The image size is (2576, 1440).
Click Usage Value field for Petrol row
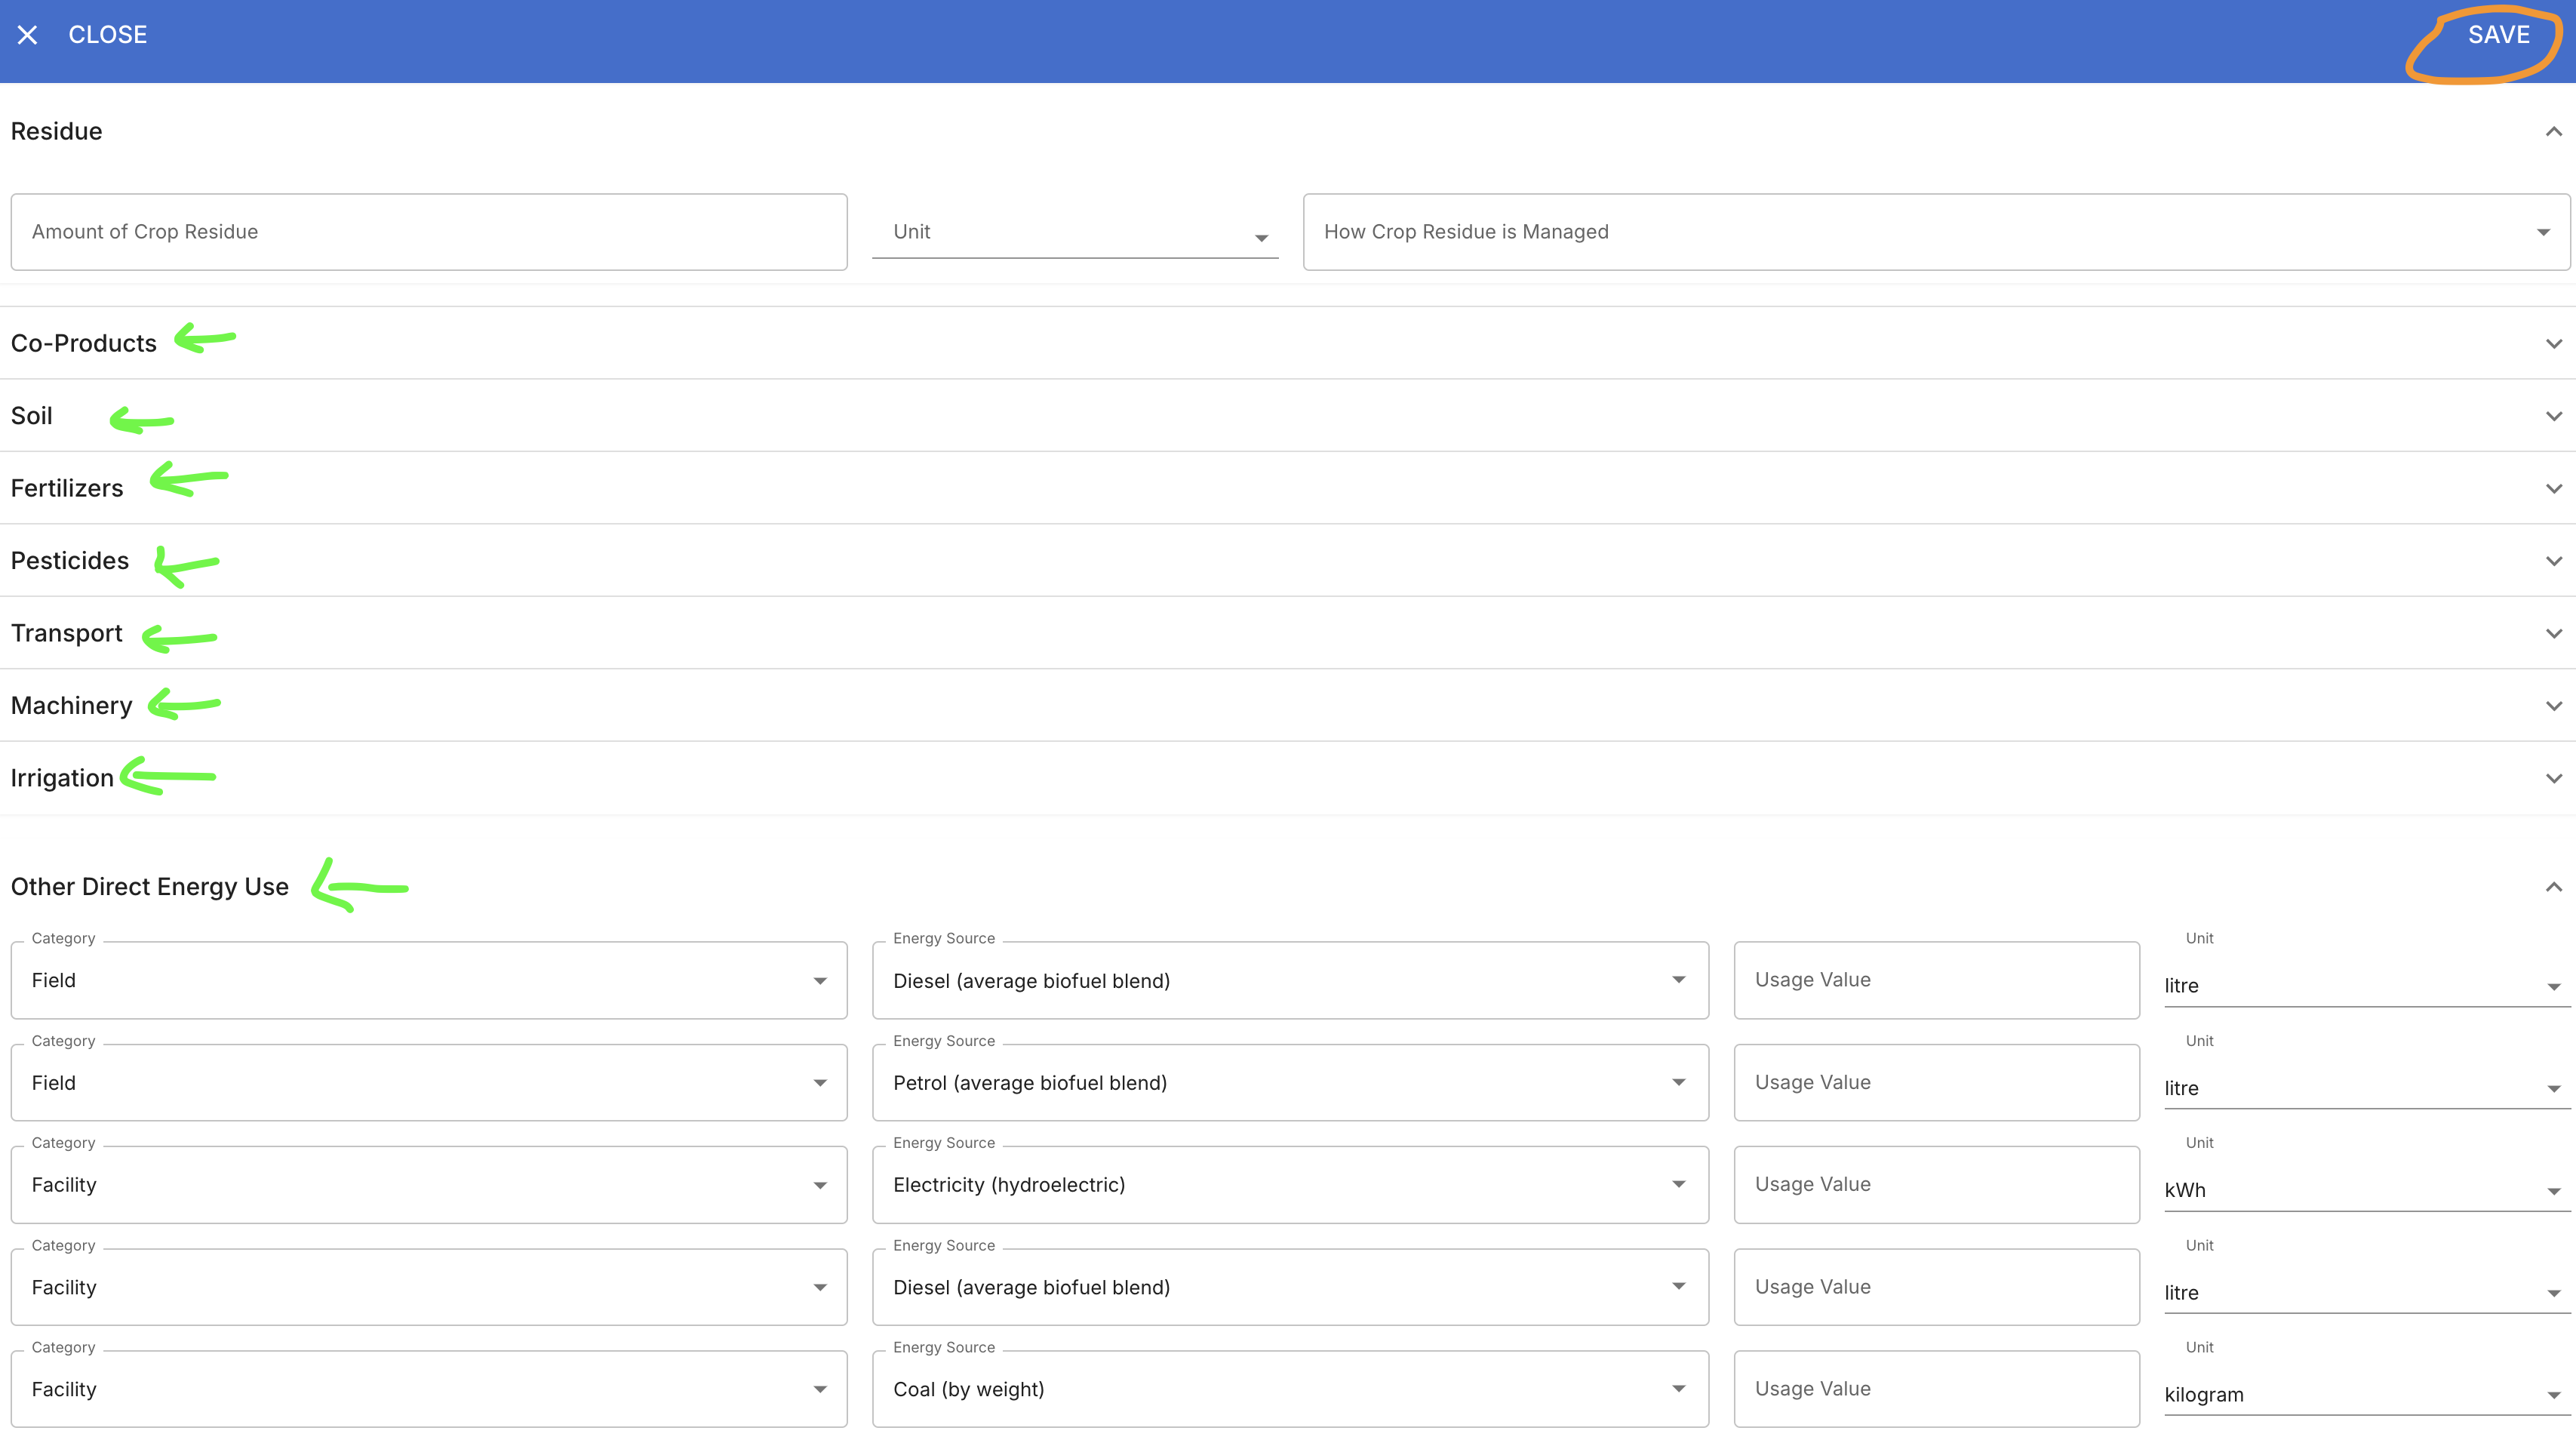(1935, 1083)
